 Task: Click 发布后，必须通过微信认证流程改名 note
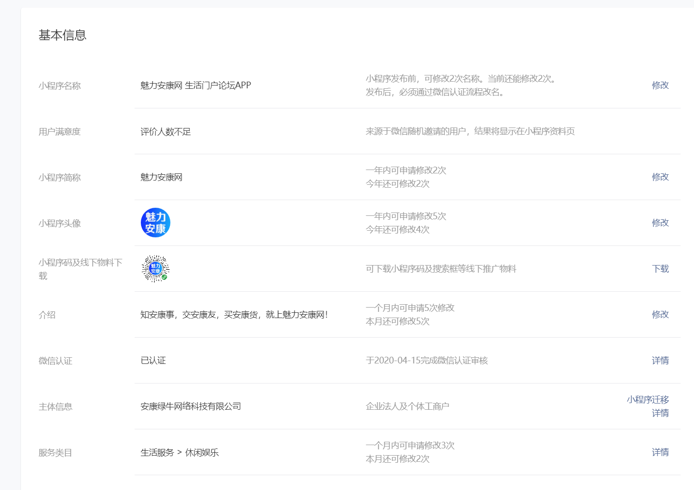point(435,92)
